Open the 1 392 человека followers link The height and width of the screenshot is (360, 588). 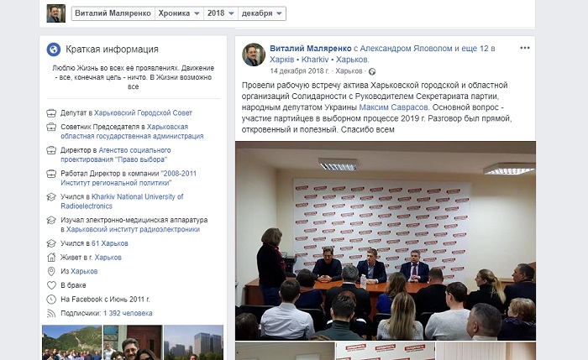[x=128, y=313]
